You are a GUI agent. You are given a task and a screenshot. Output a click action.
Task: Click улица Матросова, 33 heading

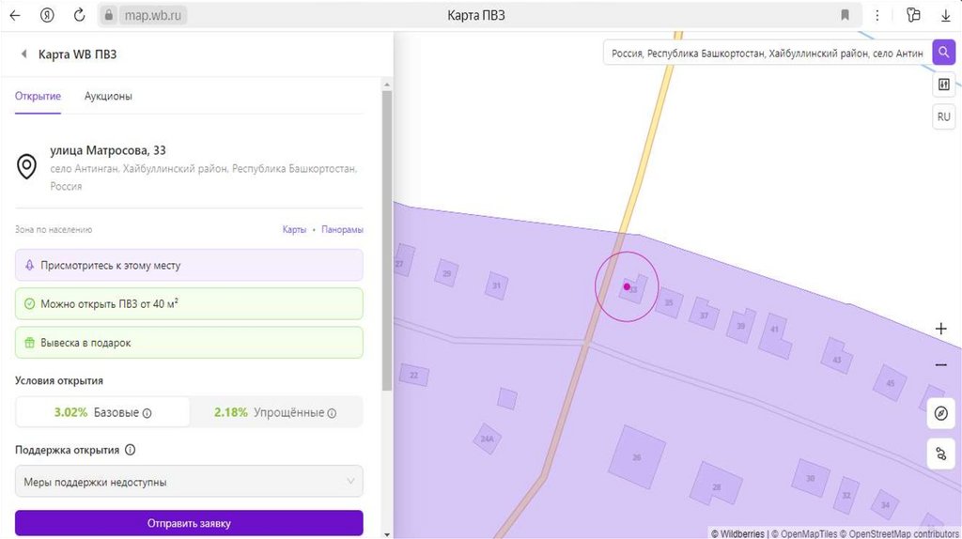coord(108,150)
